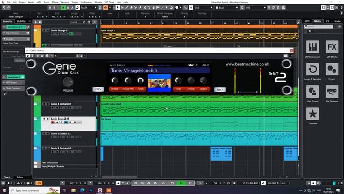344x194 pixels.
Task: Open Loops & Samples tile
Action: click(x=312, y=69)
